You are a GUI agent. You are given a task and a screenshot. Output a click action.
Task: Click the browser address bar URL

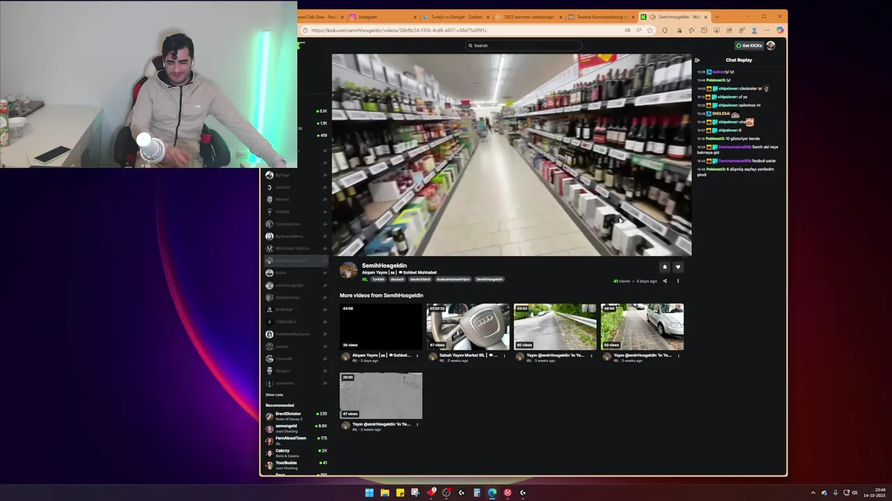pos(399,30)
